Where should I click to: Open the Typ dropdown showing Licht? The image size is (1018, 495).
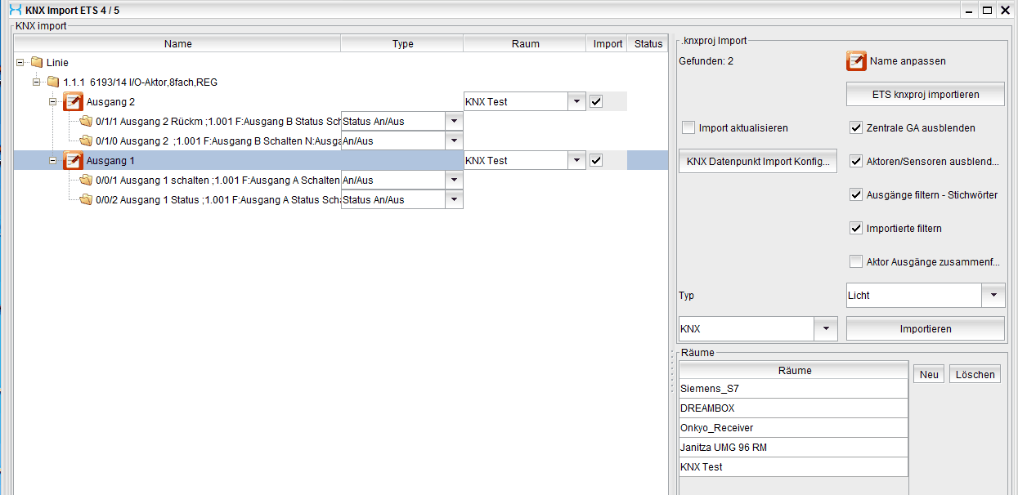[x=993, y=295]
